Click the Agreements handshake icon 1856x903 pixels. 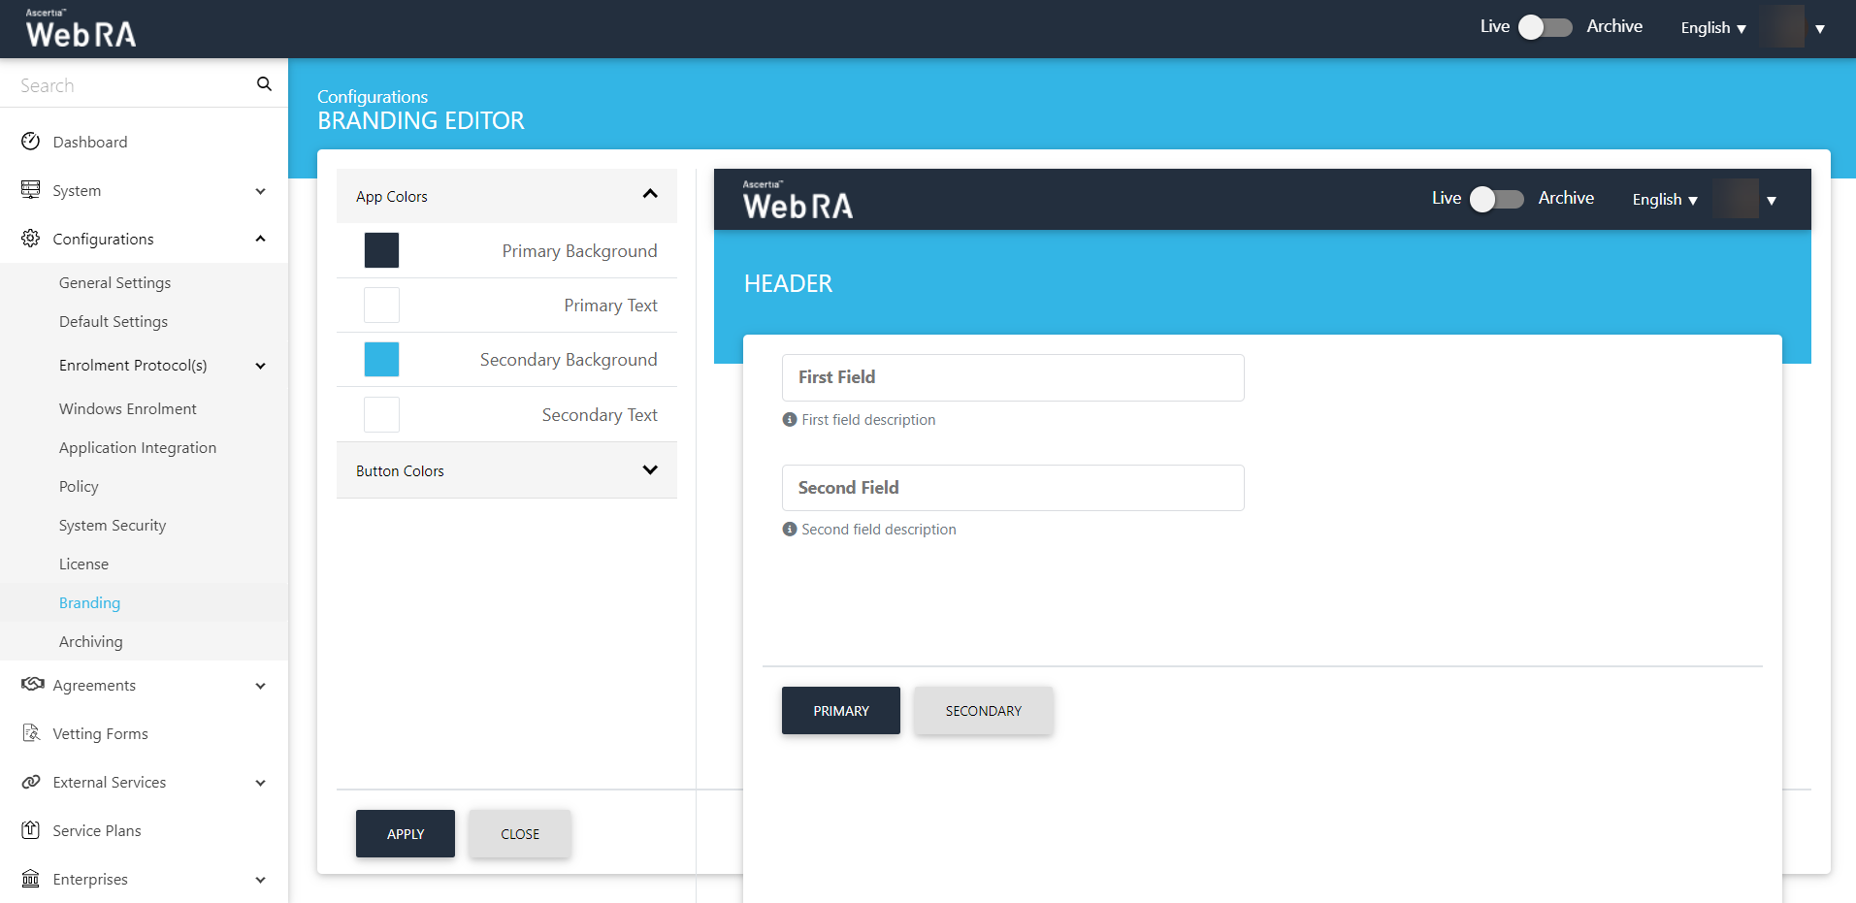coord(32,685)
